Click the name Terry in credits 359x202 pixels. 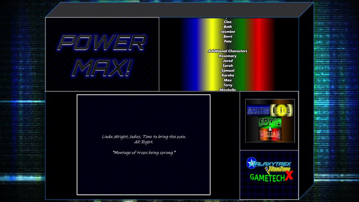click(228, 85)
